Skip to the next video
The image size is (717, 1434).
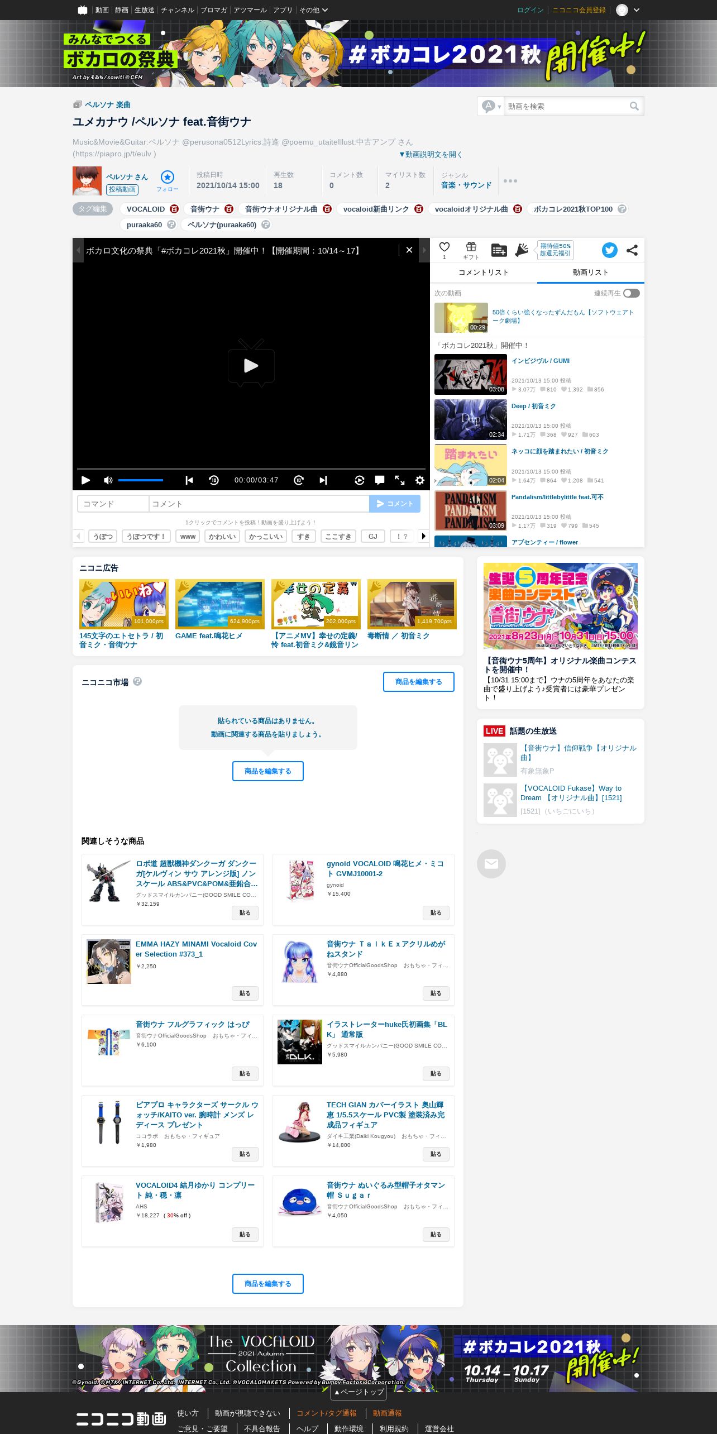[323, 480]
